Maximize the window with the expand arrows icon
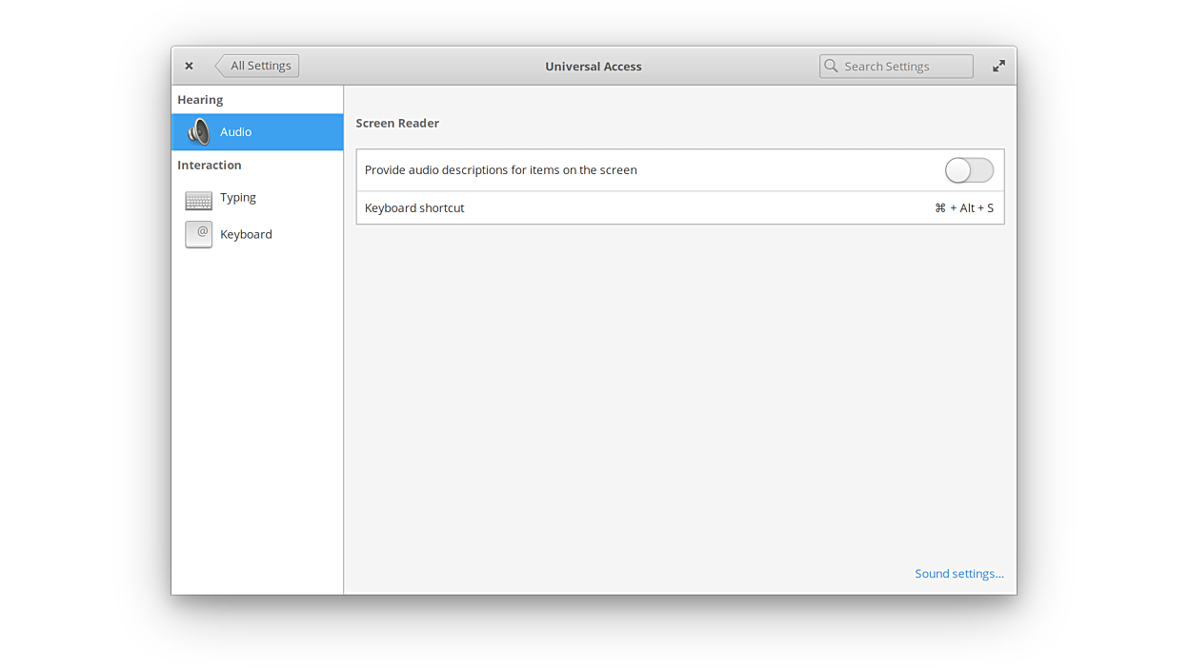The image size is (1189, 668). click(998, 67)
